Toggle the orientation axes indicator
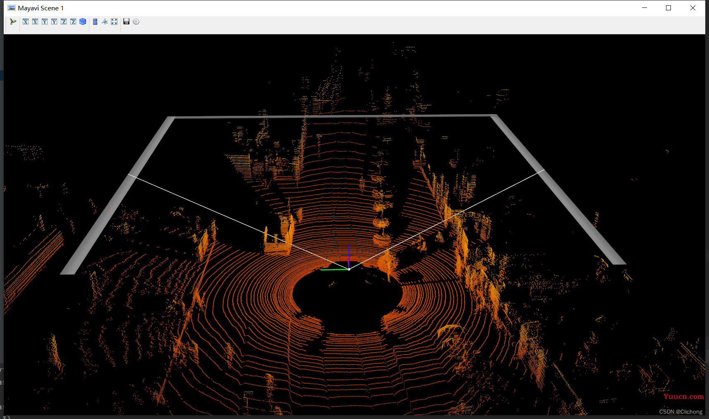Viewport: 709px width, 419px height. 105,22
